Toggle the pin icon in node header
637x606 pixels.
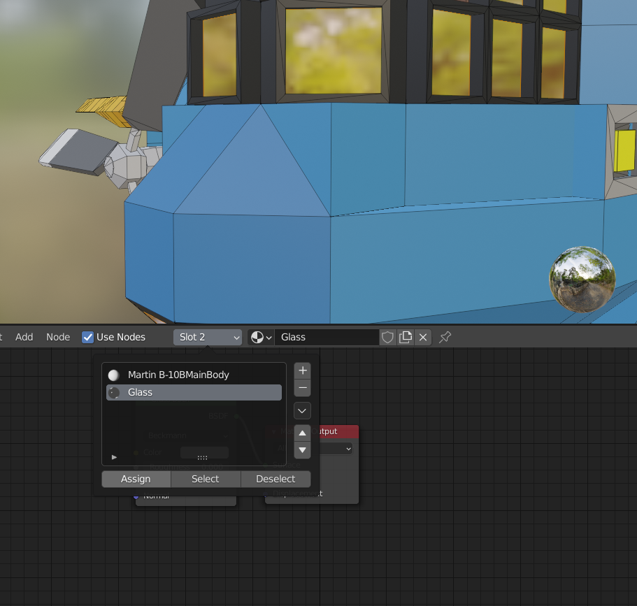click(x=445, y=337)
